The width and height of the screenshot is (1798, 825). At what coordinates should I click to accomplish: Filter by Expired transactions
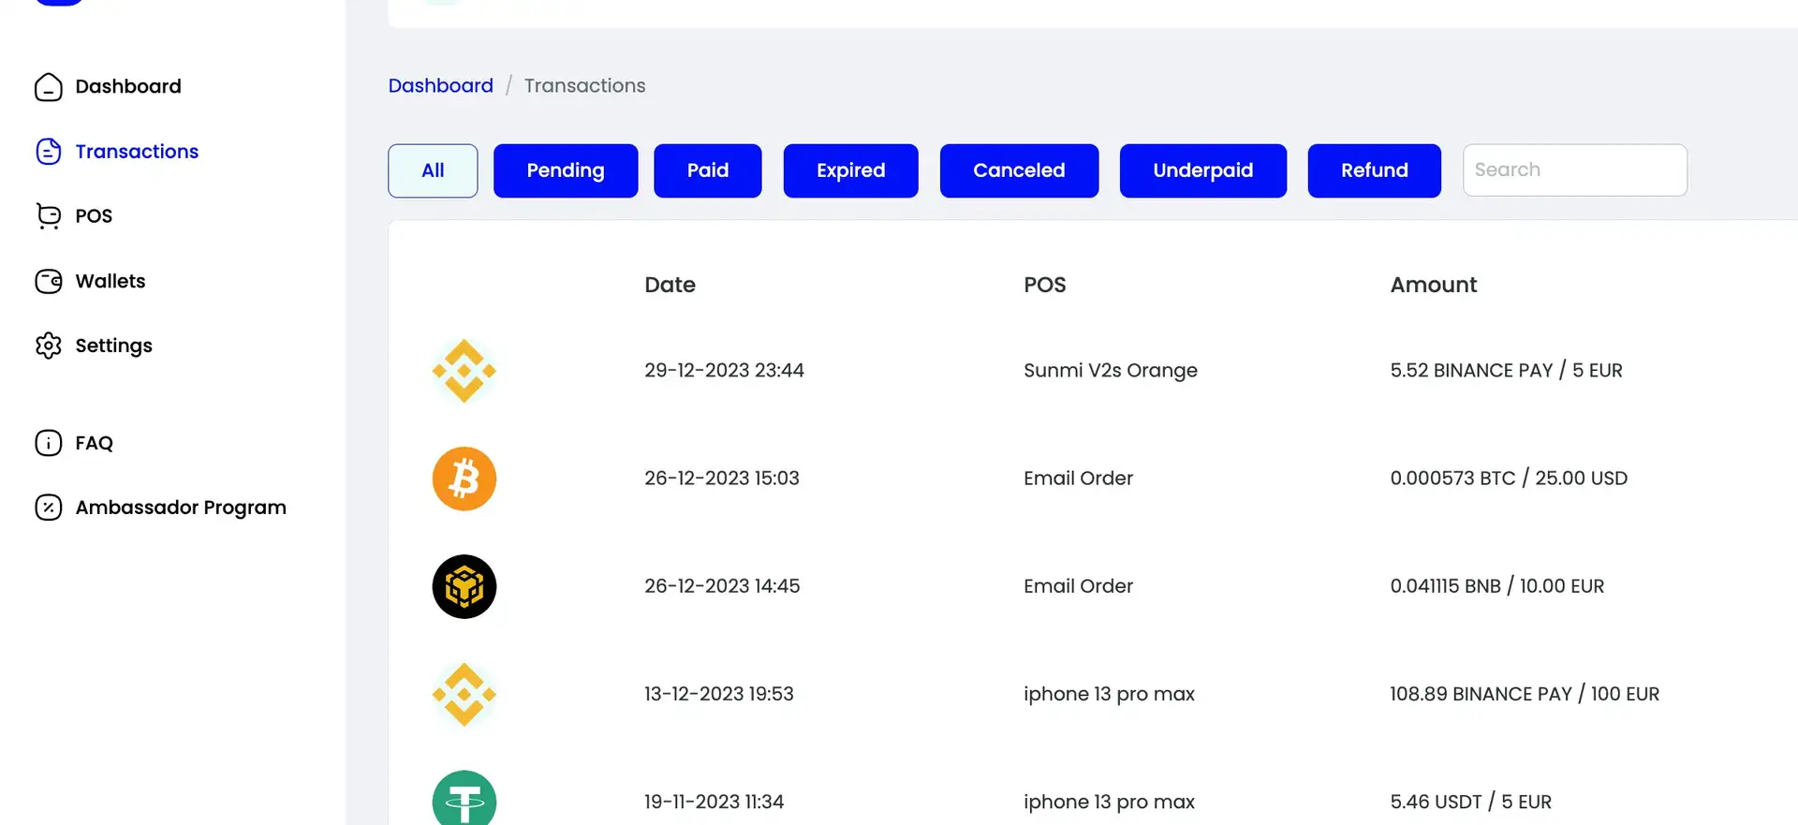850,170
